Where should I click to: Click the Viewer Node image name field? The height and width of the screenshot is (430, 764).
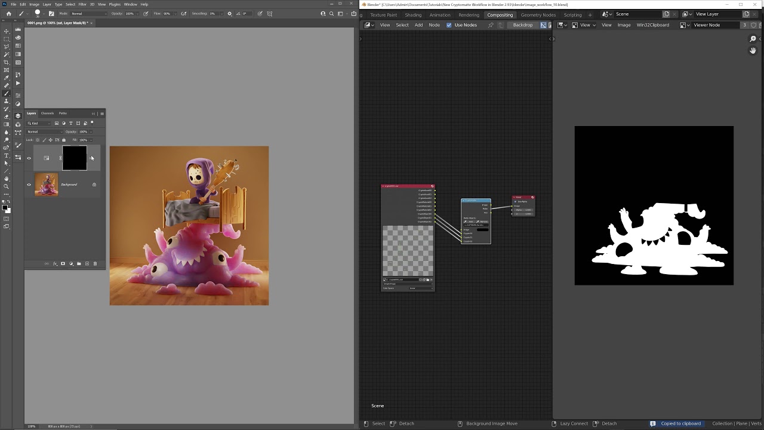coord(715,25)
